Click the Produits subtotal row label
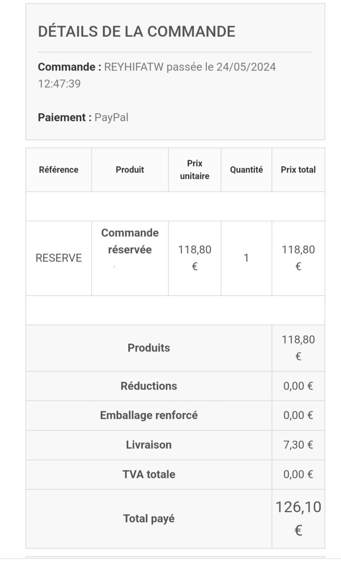This screenshot has height=569, width=341. coord(149,348)
